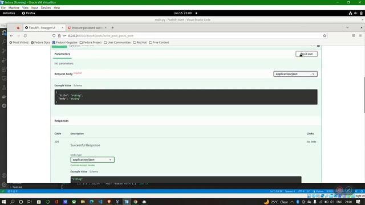Open the response Media type dropdown
Image resolution: width=365 pixels, height=205 pixels.
(x=92, y=159)
